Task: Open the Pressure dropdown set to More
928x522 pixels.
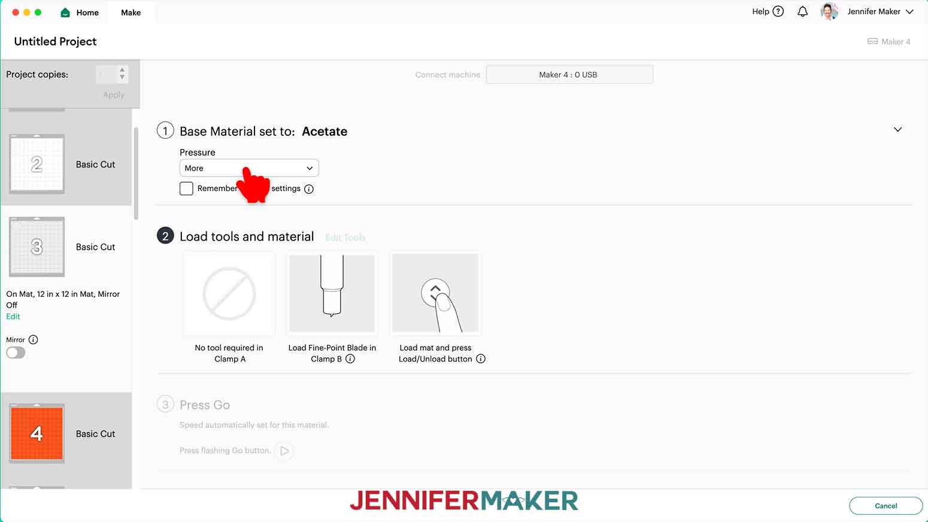Action: (x=249, y=168)
